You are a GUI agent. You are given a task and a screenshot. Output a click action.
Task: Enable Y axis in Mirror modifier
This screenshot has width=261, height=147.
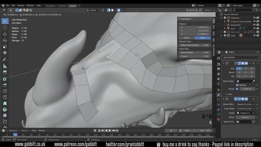pos(246,69)
